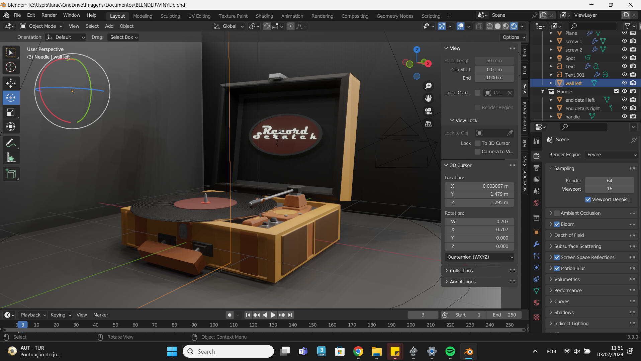The width and height of the screenshot is (641, 361).
Task: Toggle Lock To 3D Cursor checkbox
Action: click(x=478, y=143)
